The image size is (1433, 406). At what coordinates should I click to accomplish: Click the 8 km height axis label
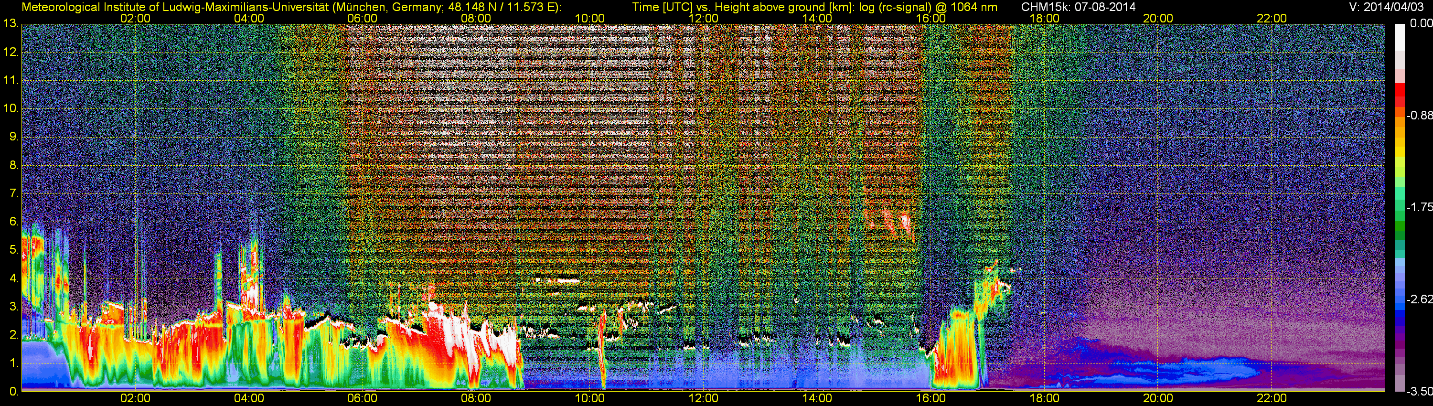click(x=14, y=165)
